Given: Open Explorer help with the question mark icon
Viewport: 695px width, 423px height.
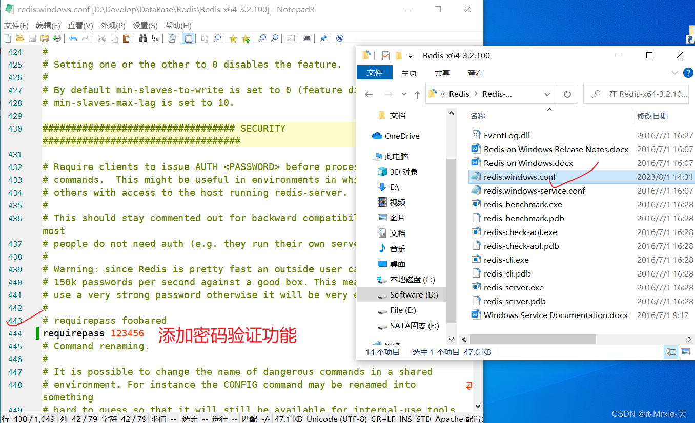Looking at the screenshot, I should point(688,73).
